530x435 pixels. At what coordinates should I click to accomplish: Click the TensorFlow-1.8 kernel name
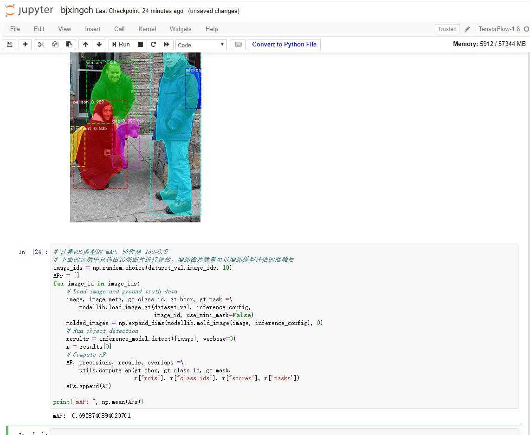499,29
